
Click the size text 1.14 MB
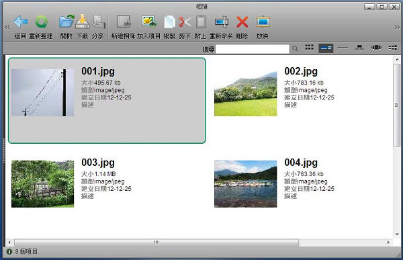(105, 174)
